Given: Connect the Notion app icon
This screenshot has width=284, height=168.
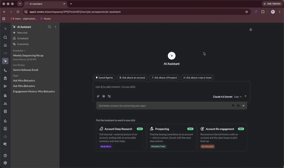Looking at the screenshot, I should 233,106.
